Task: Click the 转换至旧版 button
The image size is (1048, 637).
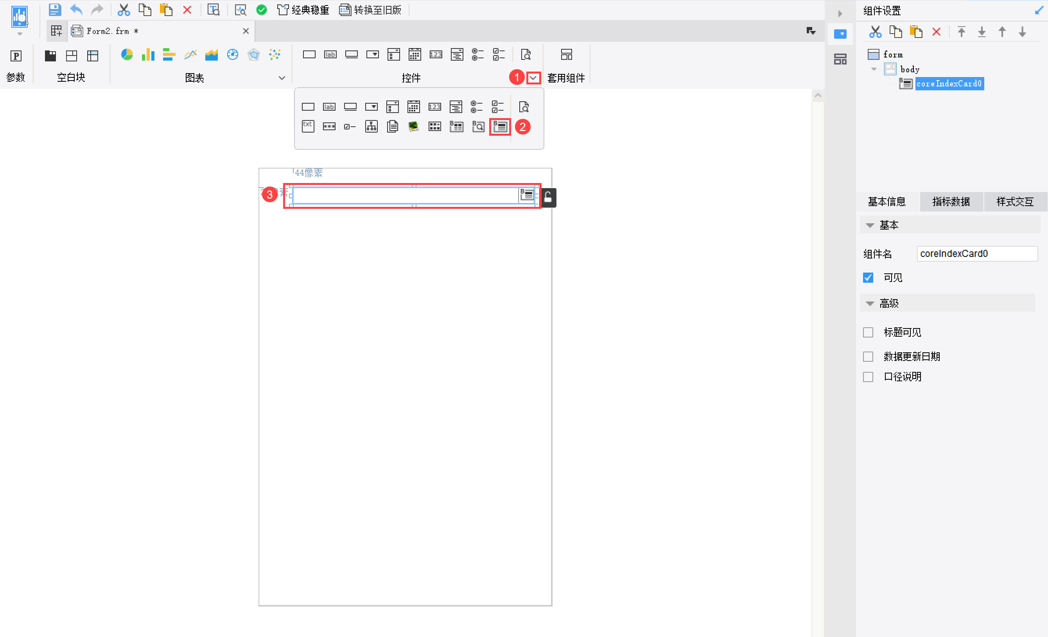Action: (x=370, y=9)
